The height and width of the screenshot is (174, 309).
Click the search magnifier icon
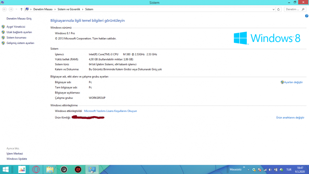click(x=303, y=9)
